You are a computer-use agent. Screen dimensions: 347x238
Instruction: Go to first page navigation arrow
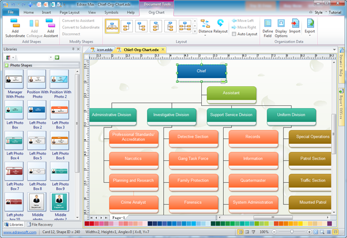coord(91,218)
